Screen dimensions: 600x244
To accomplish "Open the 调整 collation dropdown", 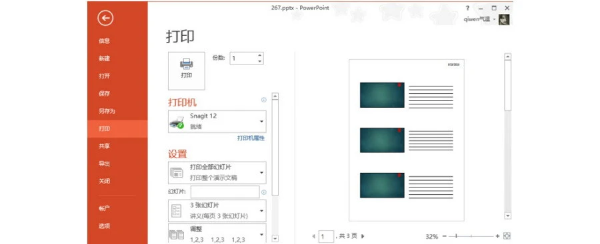I will 217,233.
